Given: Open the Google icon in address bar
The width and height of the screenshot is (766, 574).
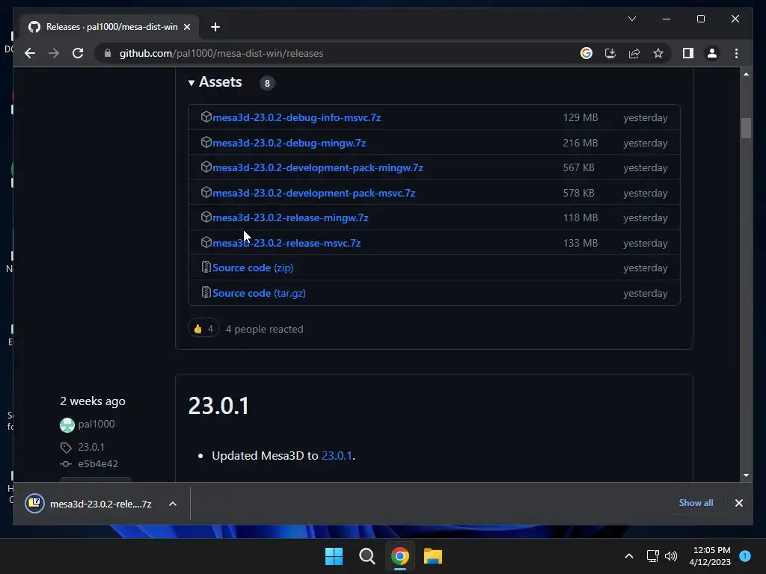Looking at the screenshot, I should pos(586,53).
